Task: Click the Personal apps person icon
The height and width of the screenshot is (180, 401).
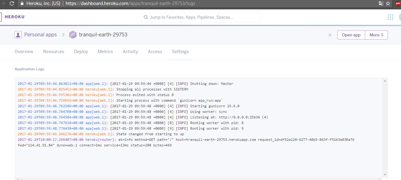Action: pos(18,35)
